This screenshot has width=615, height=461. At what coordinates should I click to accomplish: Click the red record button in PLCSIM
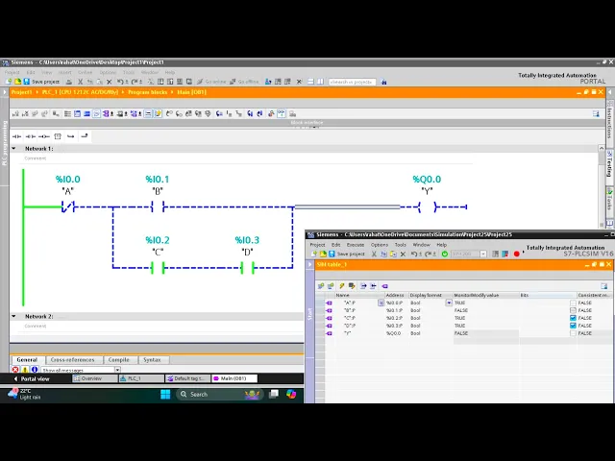click(517, 254)
